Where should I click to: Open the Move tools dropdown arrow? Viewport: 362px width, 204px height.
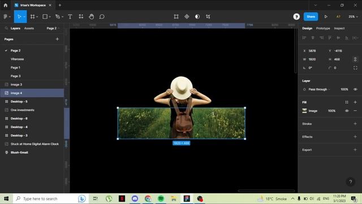(24, 17)
